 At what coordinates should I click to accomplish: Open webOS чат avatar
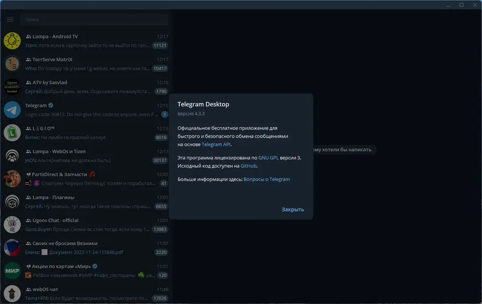click(x=12, y=293)
